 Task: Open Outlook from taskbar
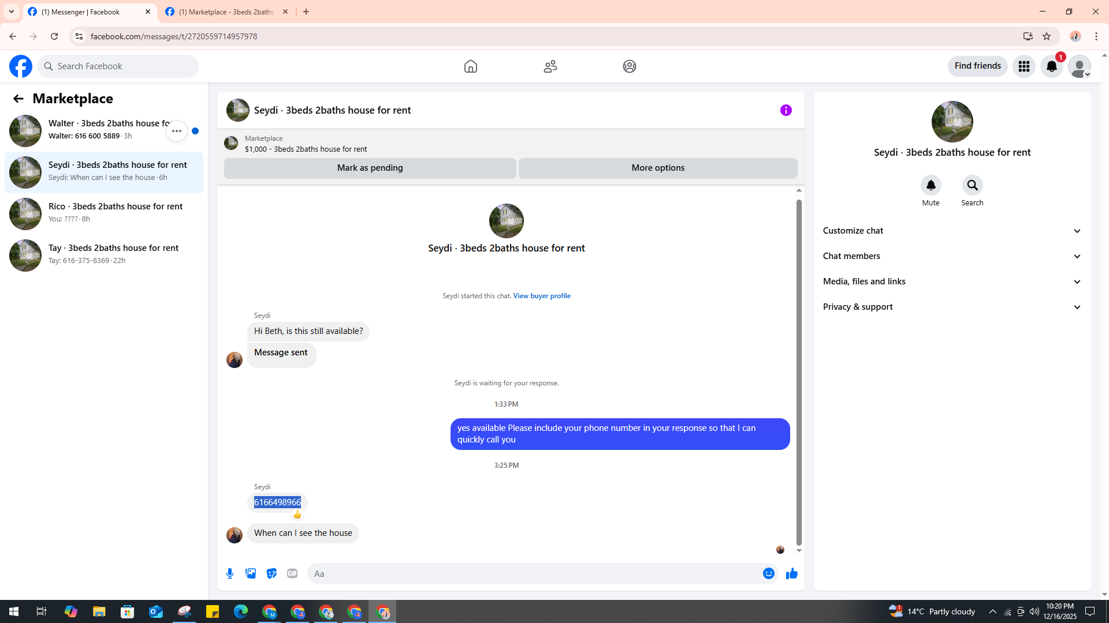tap(156, 611)
